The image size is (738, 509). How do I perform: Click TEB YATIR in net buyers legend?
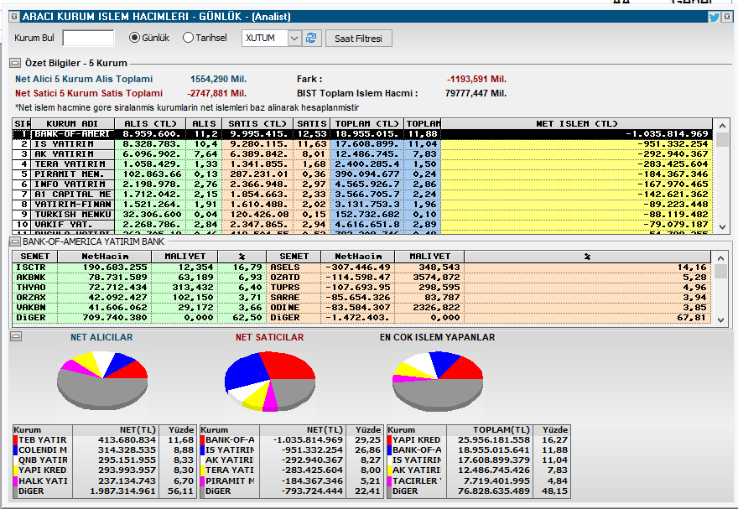(x=43, y=440)
